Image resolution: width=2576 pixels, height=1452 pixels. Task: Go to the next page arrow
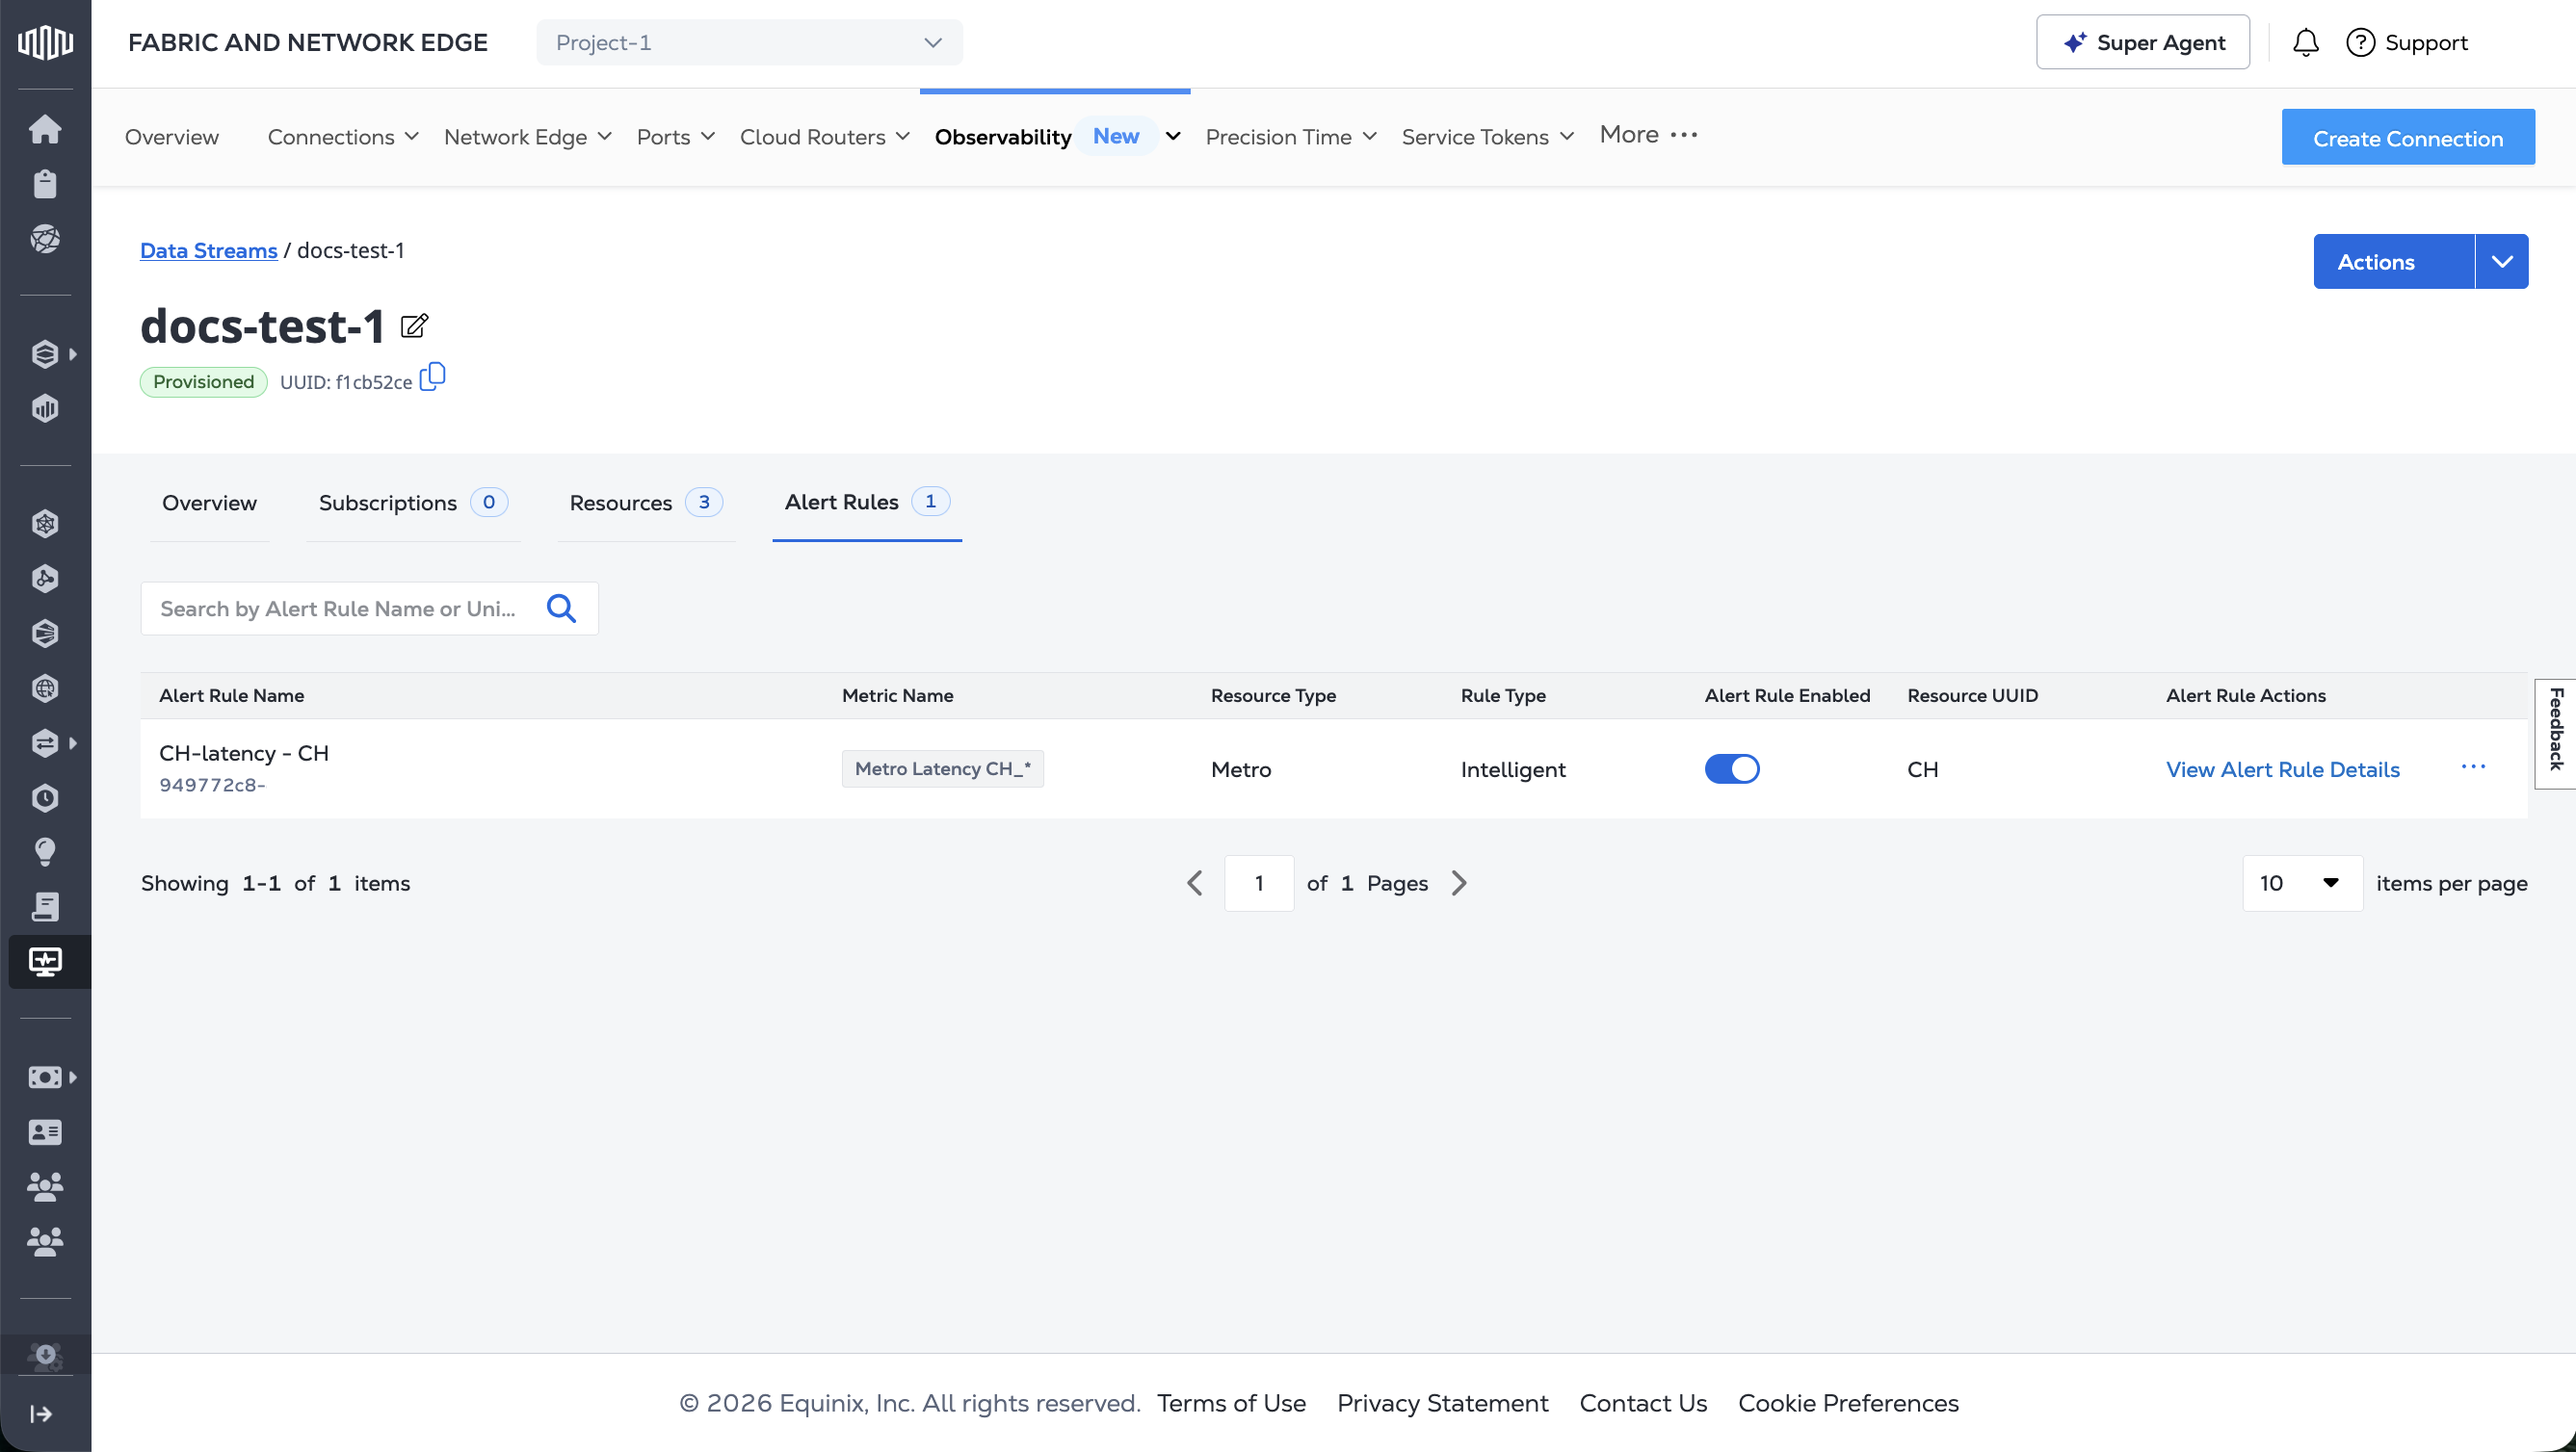click(1459, 883)
